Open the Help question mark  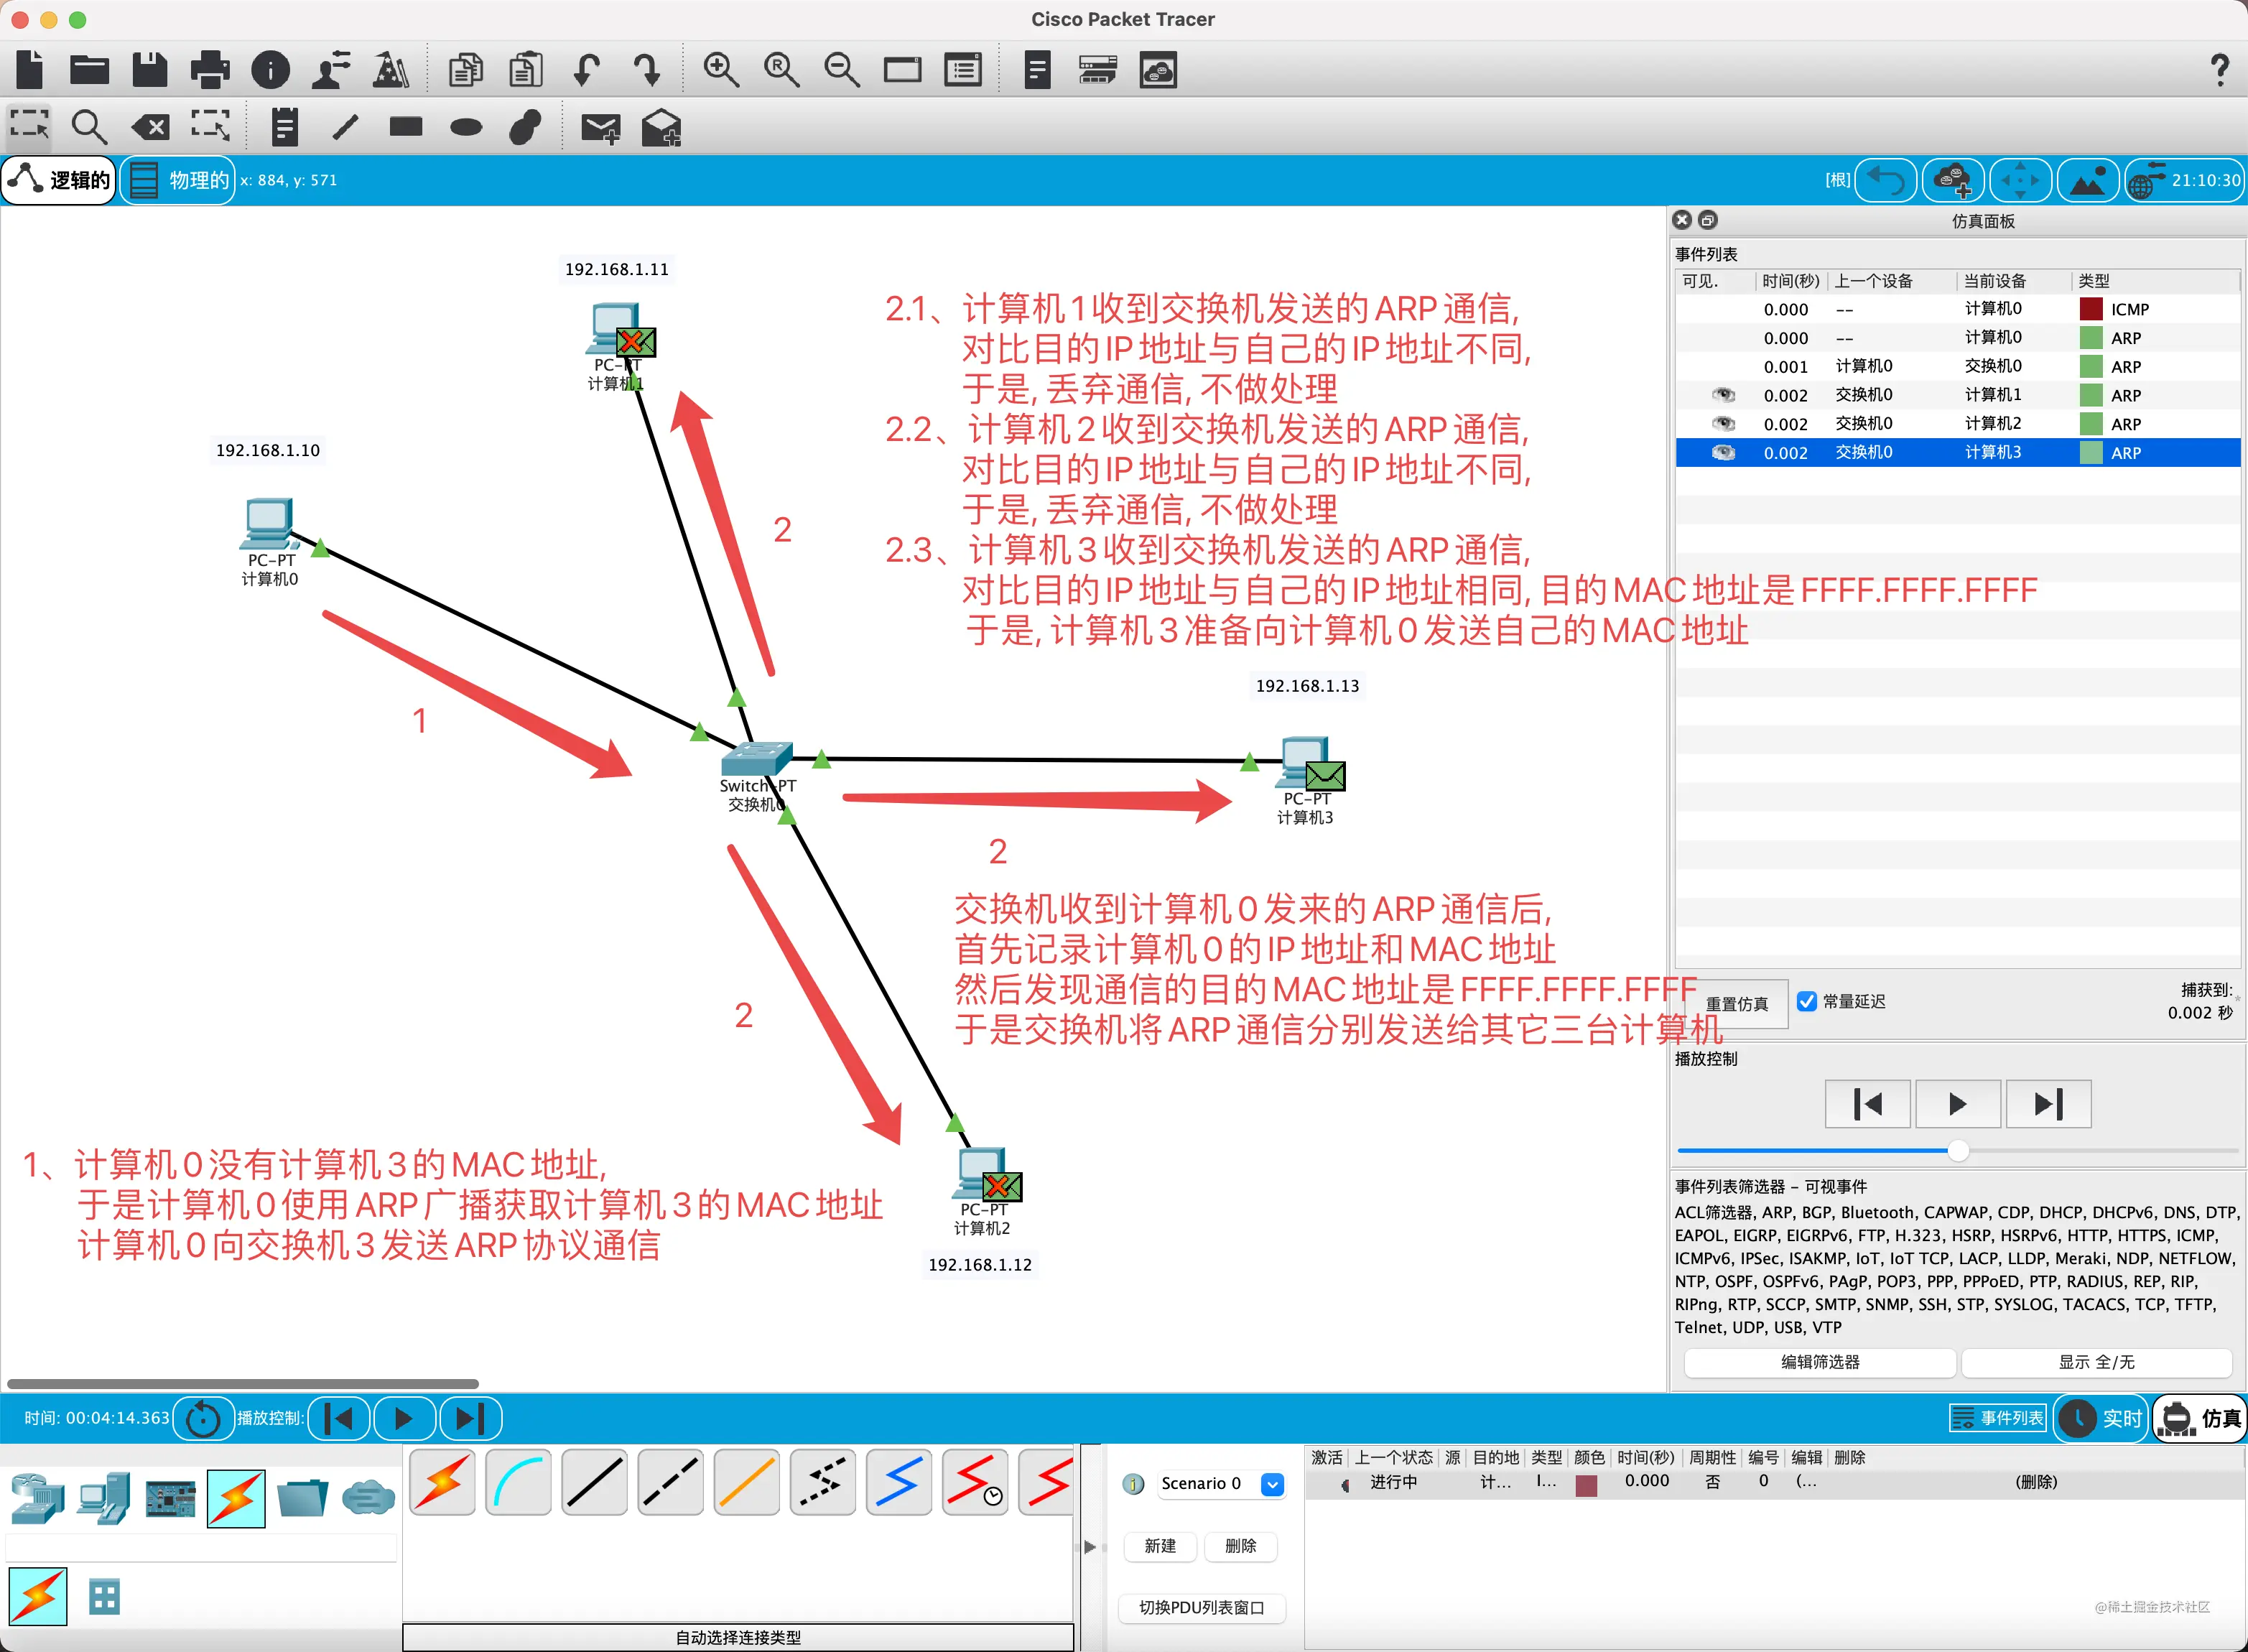pos(2219,70)
